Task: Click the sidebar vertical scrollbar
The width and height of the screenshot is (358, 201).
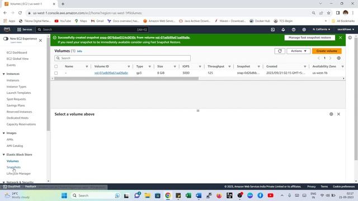Action: click(48, 84)
